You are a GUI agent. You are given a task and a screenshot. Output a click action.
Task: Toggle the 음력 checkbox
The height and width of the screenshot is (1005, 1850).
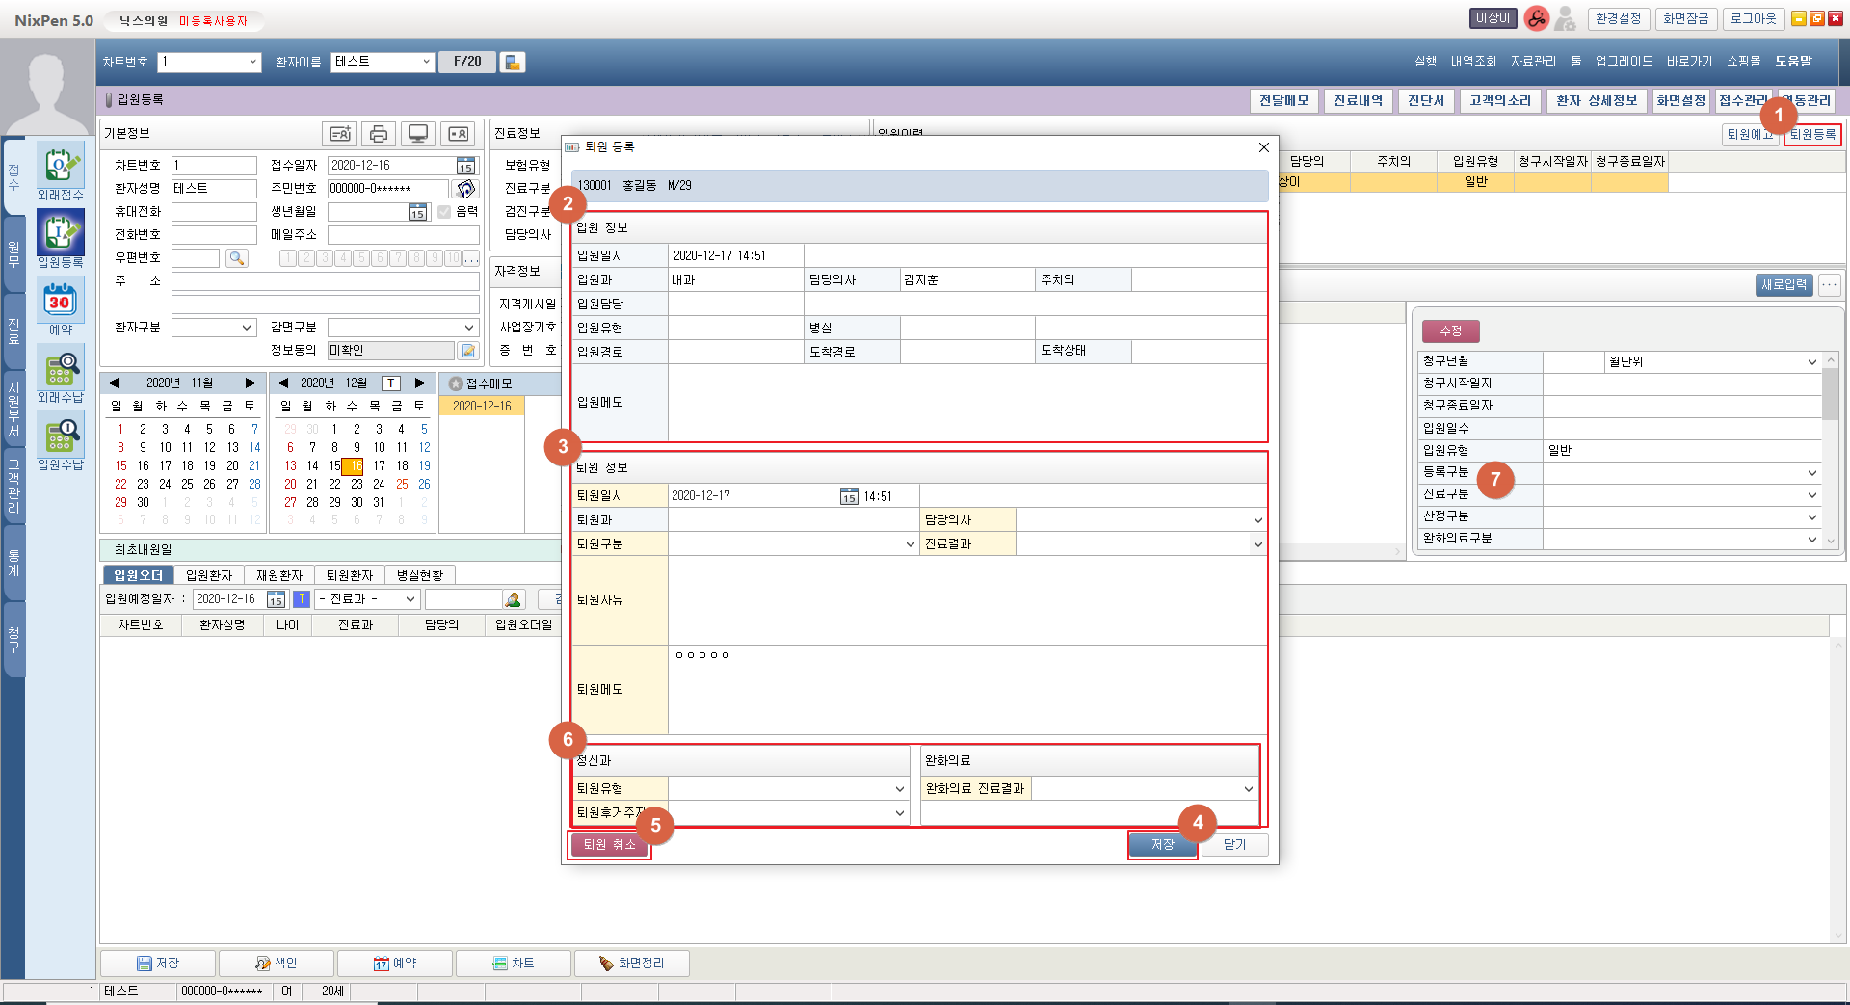[x=444, y=212]
